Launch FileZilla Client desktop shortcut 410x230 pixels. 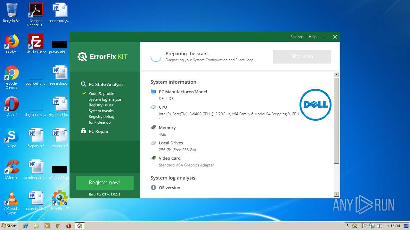click(x=36, y=44)
